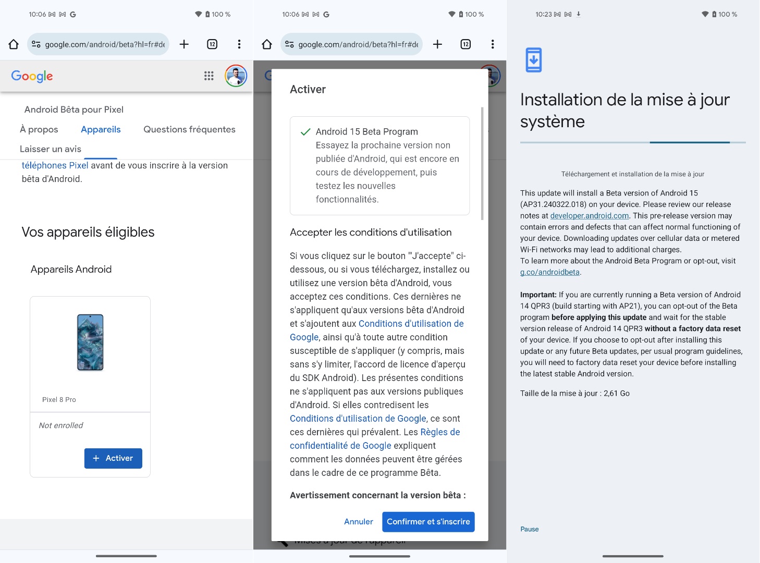Tap site settings icon in left address bar
This screenshot has height=563, width=760.
pos(36,44)
